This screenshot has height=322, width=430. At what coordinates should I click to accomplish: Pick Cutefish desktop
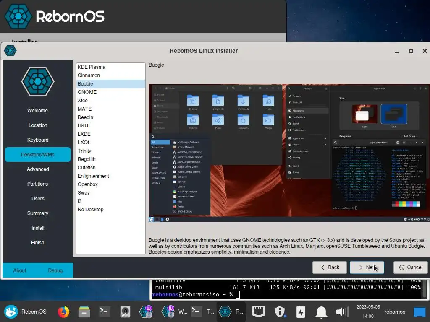[x=110, y=168]
